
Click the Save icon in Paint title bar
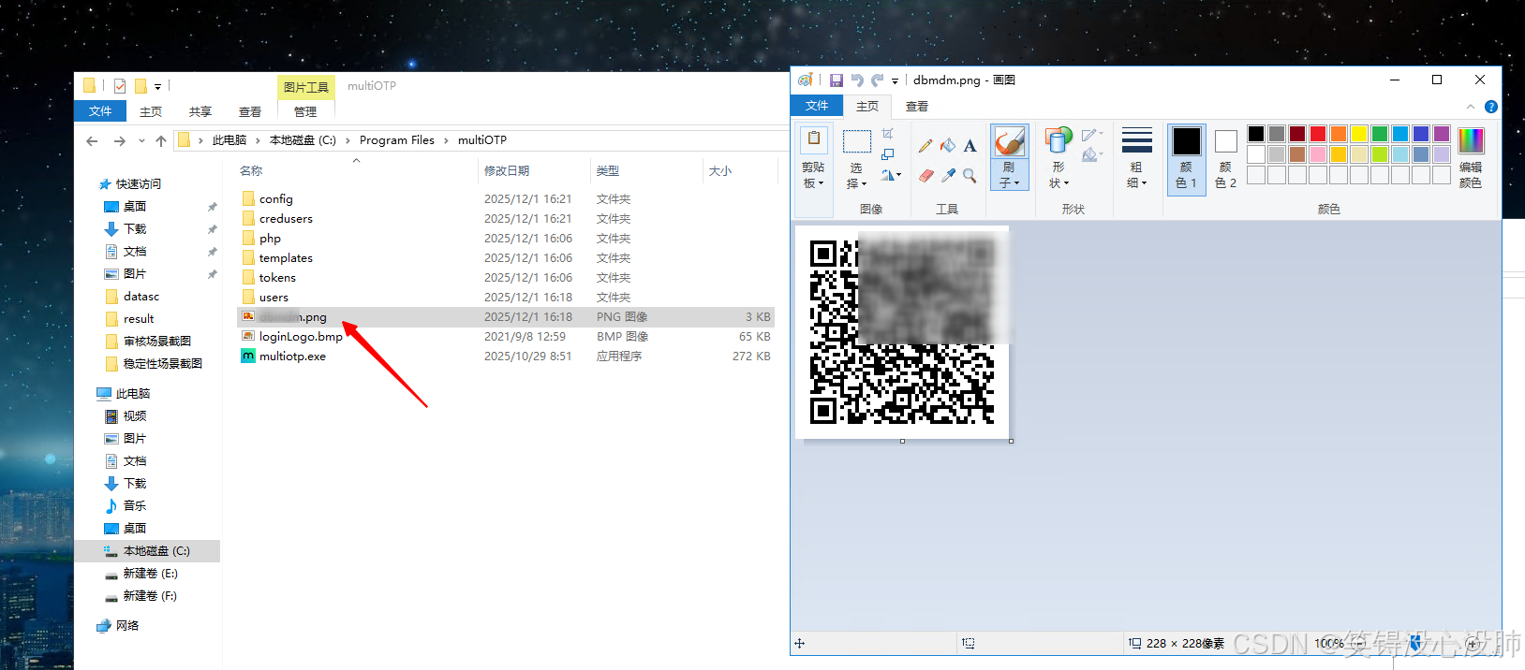tap(836, 80)
